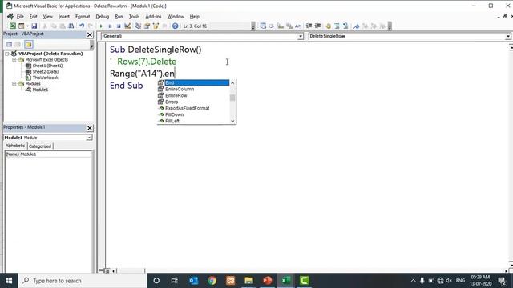Open the Add-Ins menu
Image resolution: width=513 pixels, height=288 pixels.
click(x=153, y=16)
